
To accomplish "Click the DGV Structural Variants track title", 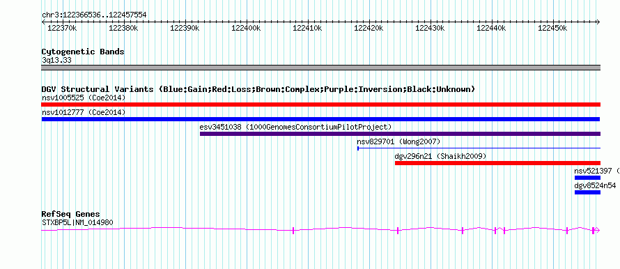I will click(258, 89).
